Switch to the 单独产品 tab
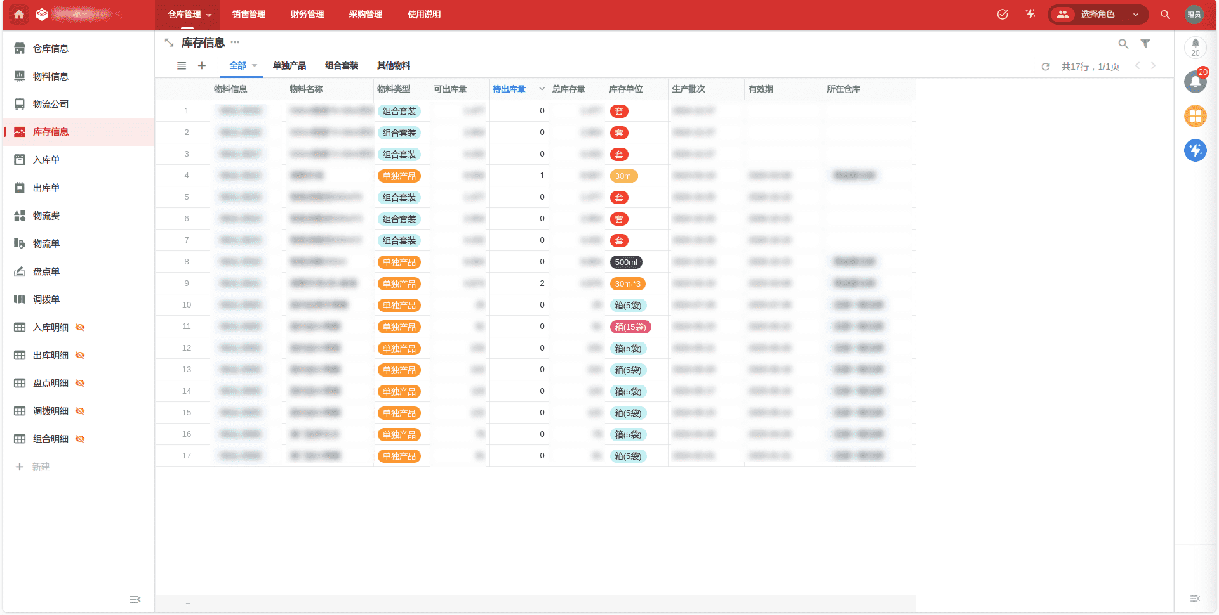 coord(289,66)
